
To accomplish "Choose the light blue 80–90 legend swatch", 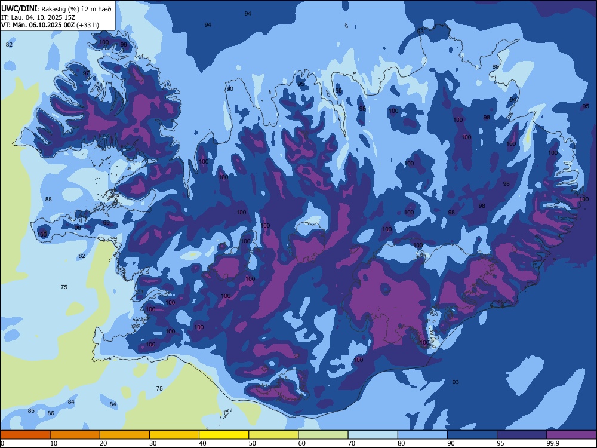I will pos(422,435).
